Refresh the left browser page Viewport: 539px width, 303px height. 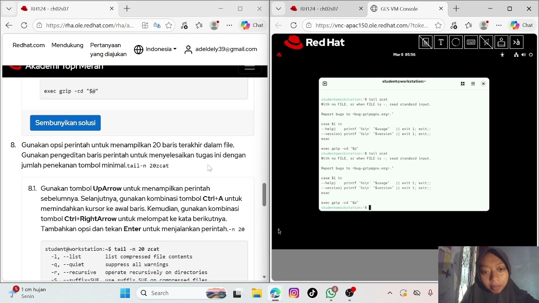24,25
